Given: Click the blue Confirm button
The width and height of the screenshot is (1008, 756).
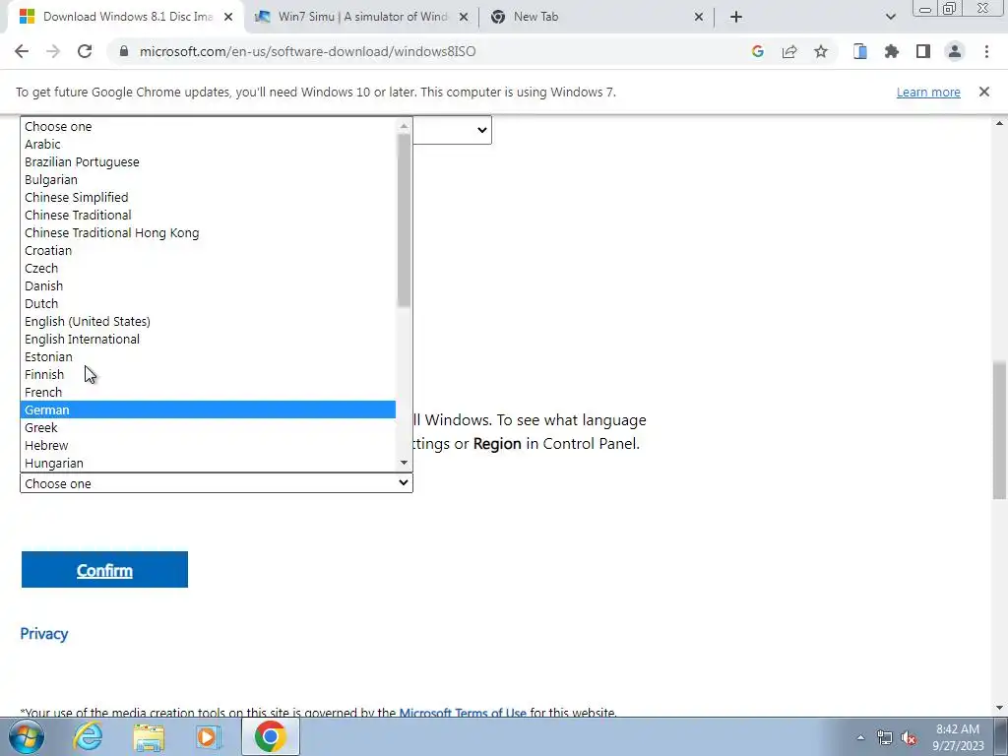Looking at the screenshot, I should click(104, 570).
